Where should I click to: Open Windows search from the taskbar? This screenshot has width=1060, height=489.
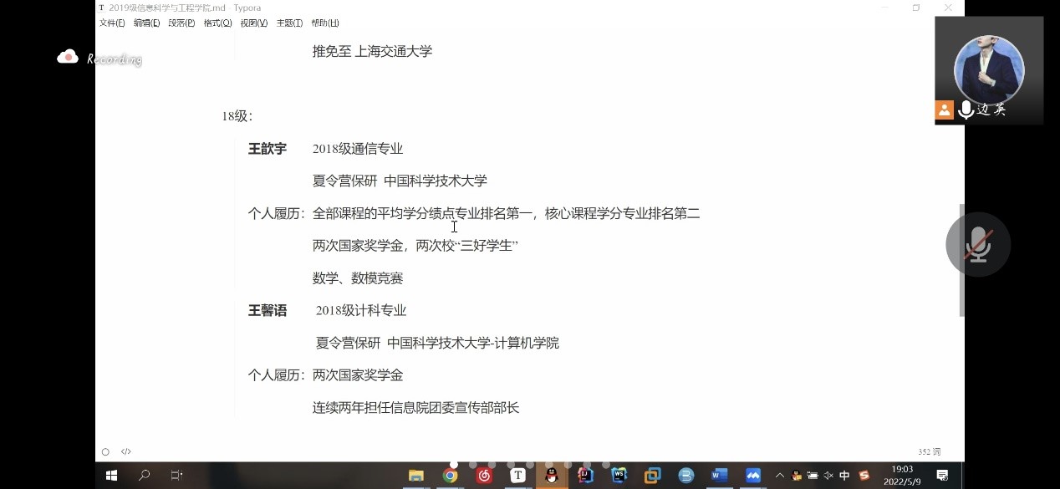(x=144, y=476)
